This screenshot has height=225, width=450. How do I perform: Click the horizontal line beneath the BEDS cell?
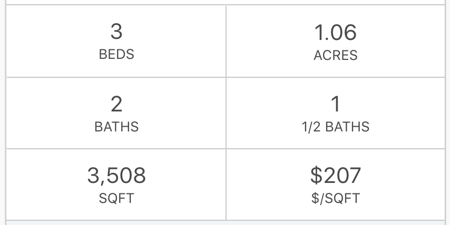(116, 77)
